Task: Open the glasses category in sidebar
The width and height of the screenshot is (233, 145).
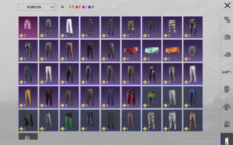Action: [x=227, y=72]
